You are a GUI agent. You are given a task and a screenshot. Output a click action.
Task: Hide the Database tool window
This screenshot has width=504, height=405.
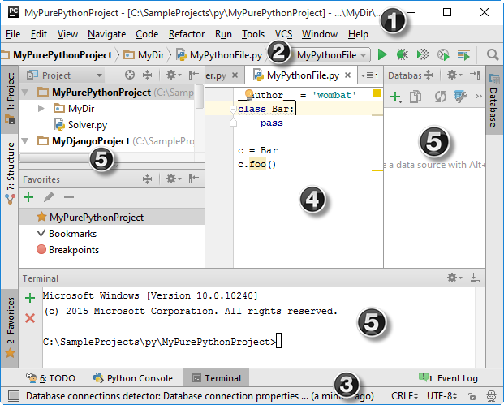pos(475,75)
